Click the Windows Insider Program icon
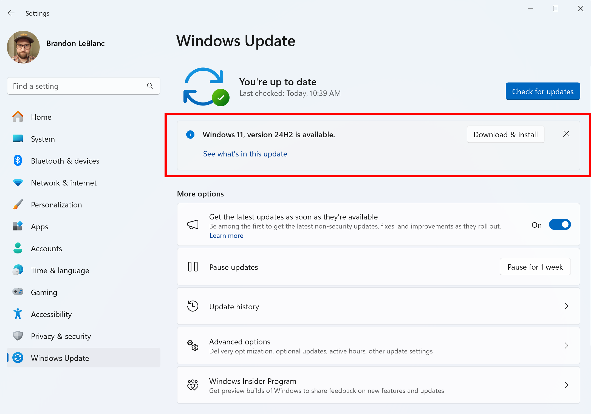This screenshot has height=414, width=591. click(x=193, y=385)
